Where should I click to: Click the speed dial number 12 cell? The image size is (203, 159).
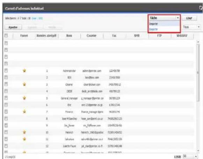pyautogui.click(x=47, y=146)
